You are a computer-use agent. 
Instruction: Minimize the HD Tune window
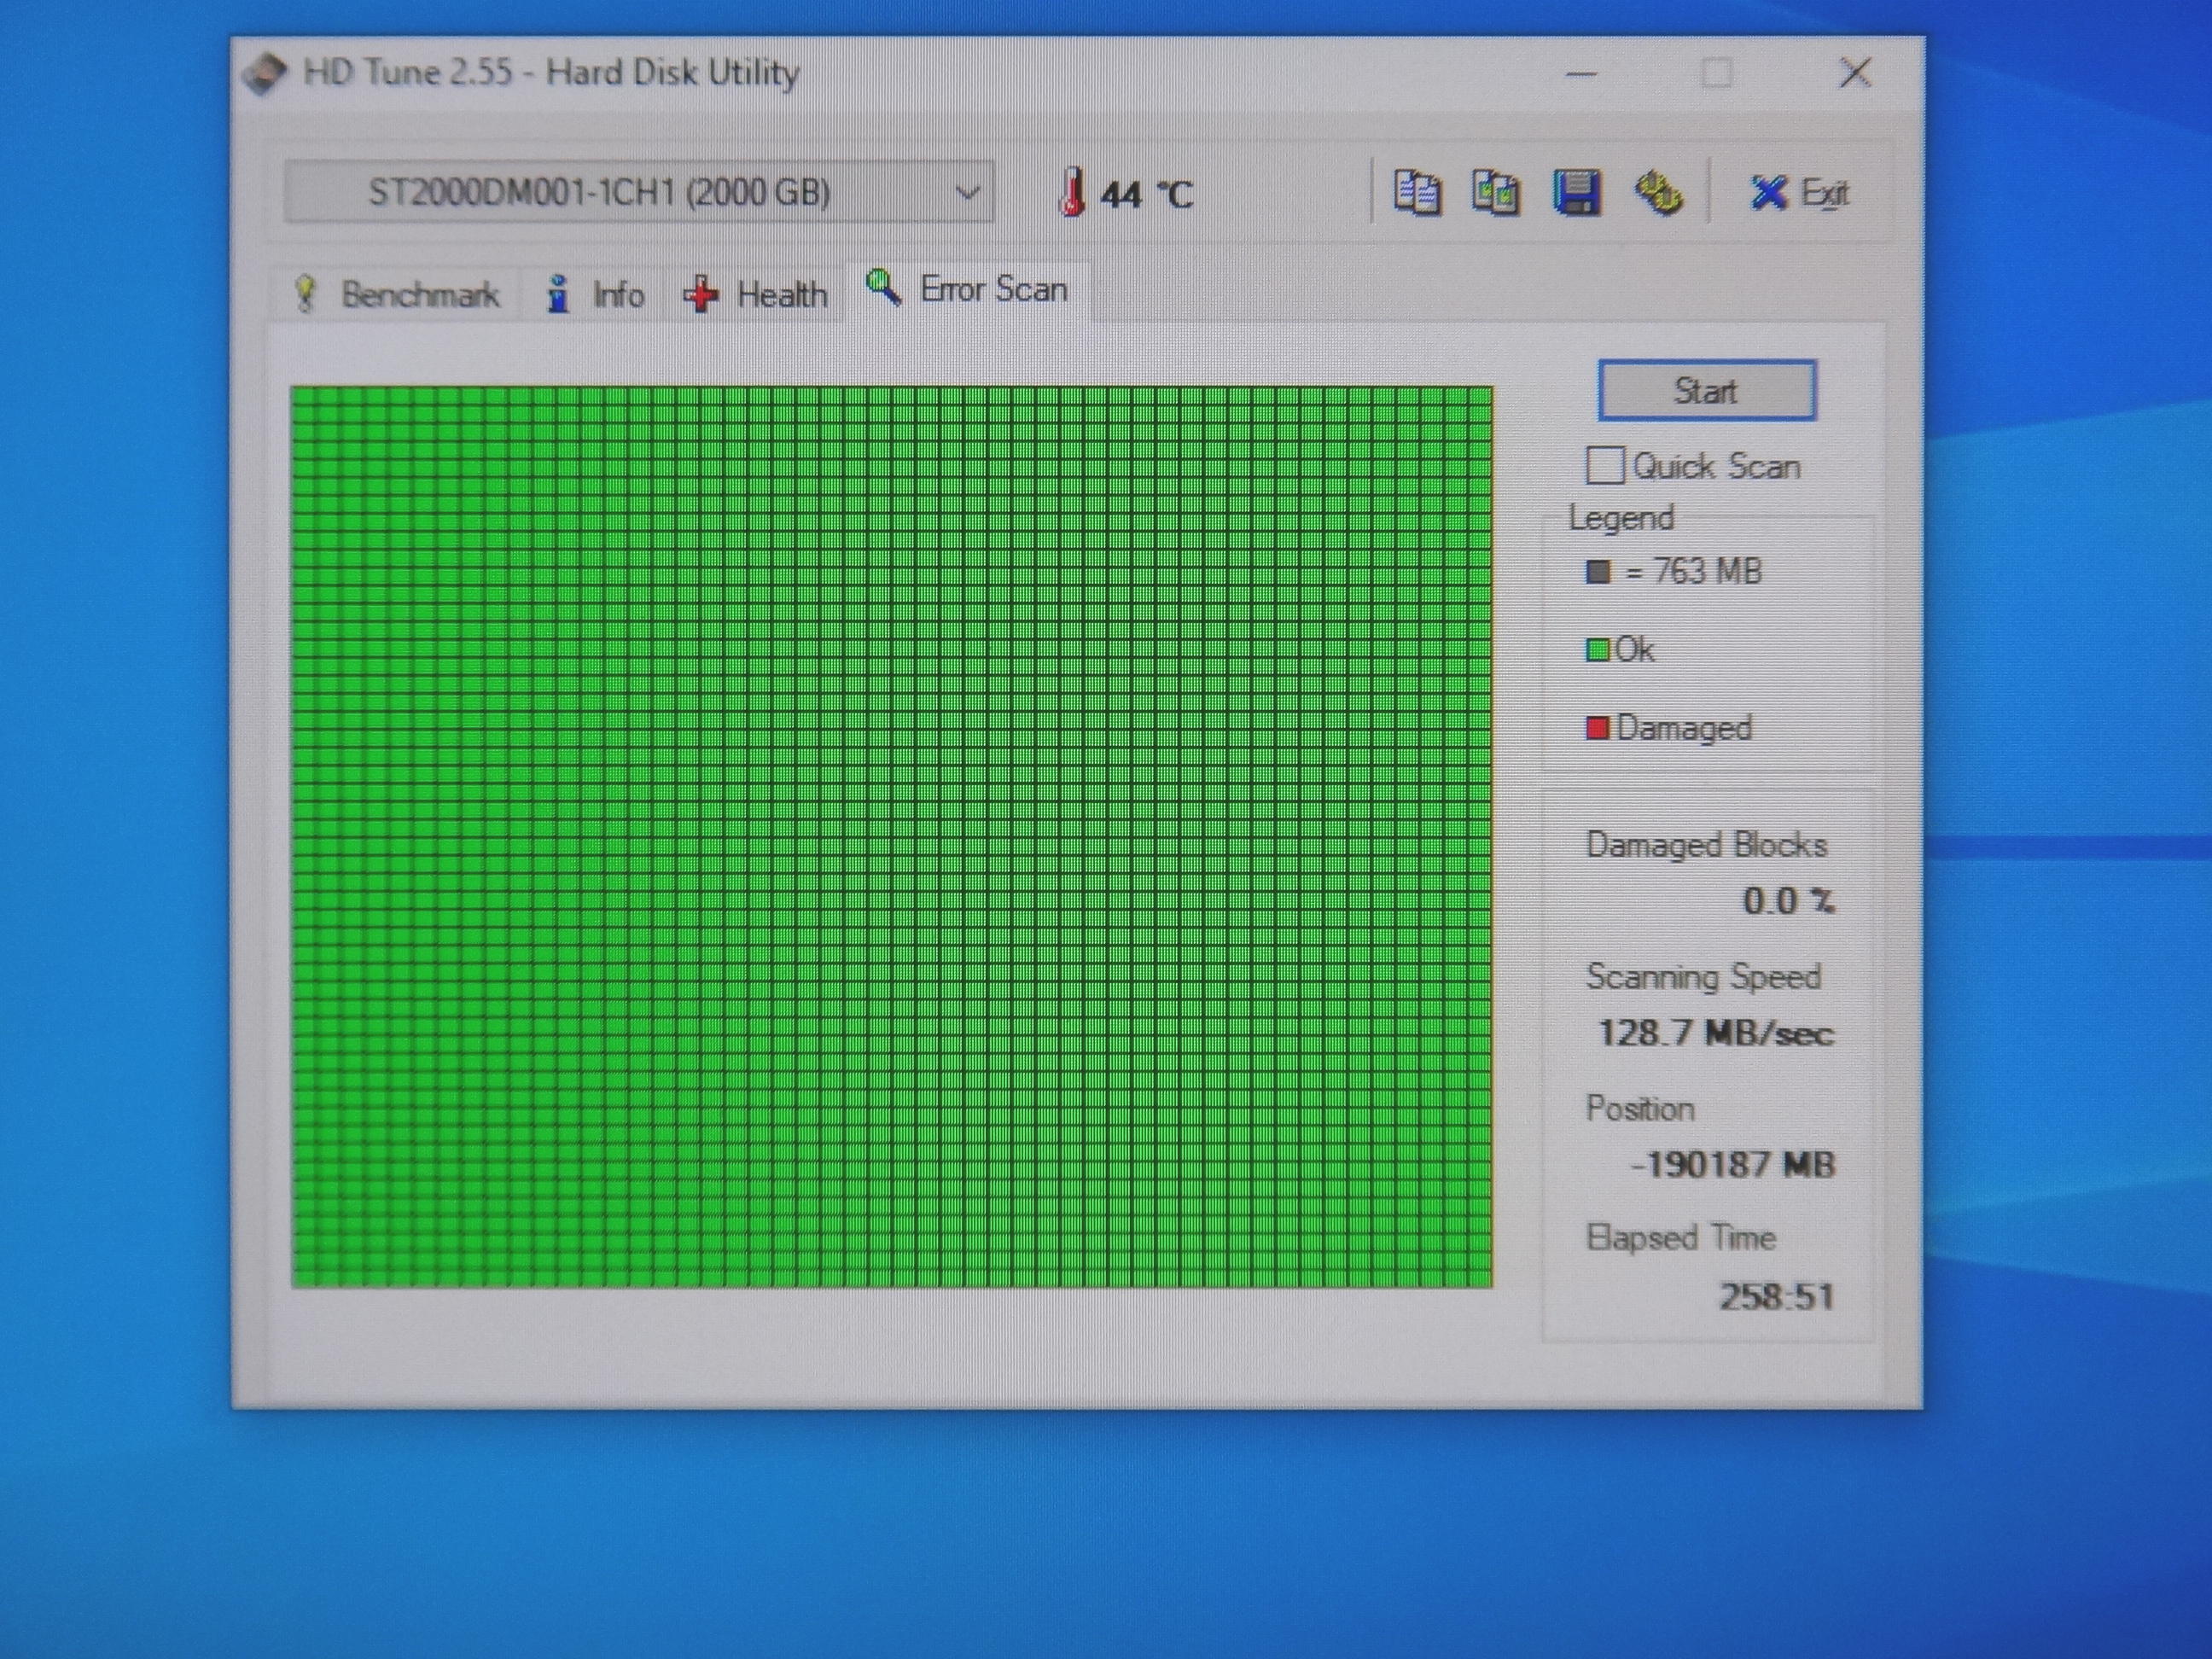point(1581,73)
